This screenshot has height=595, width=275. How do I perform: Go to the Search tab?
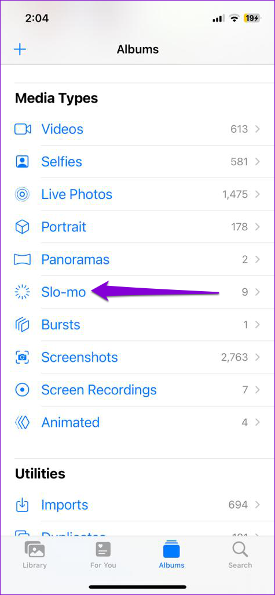(240, 555)
